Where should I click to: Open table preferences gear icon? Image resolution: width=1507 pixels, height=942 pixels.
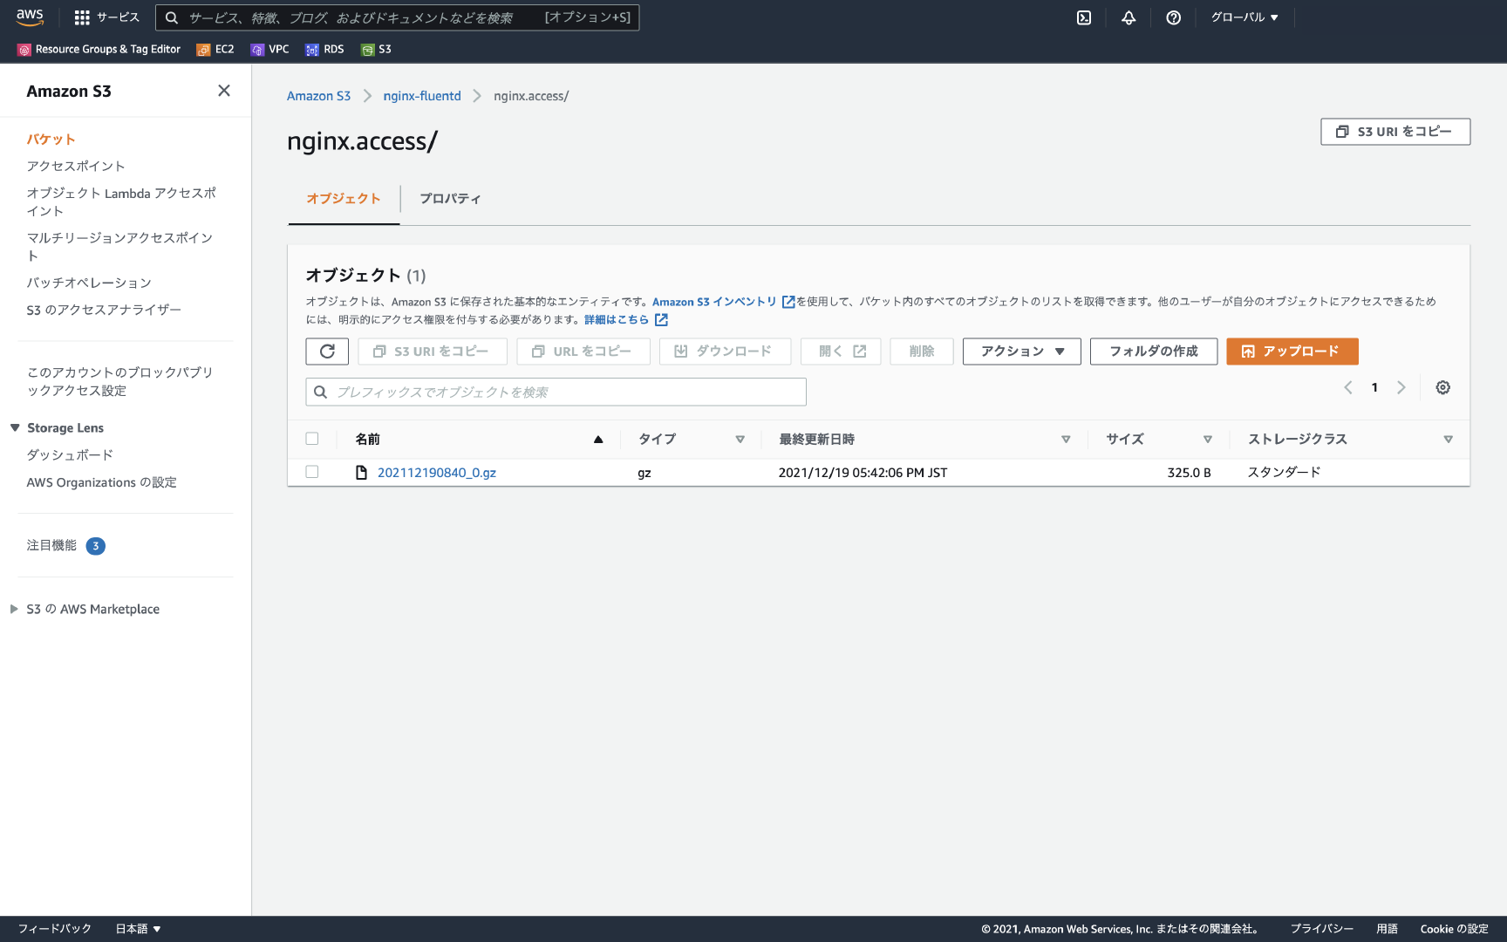click(1443, 387)
